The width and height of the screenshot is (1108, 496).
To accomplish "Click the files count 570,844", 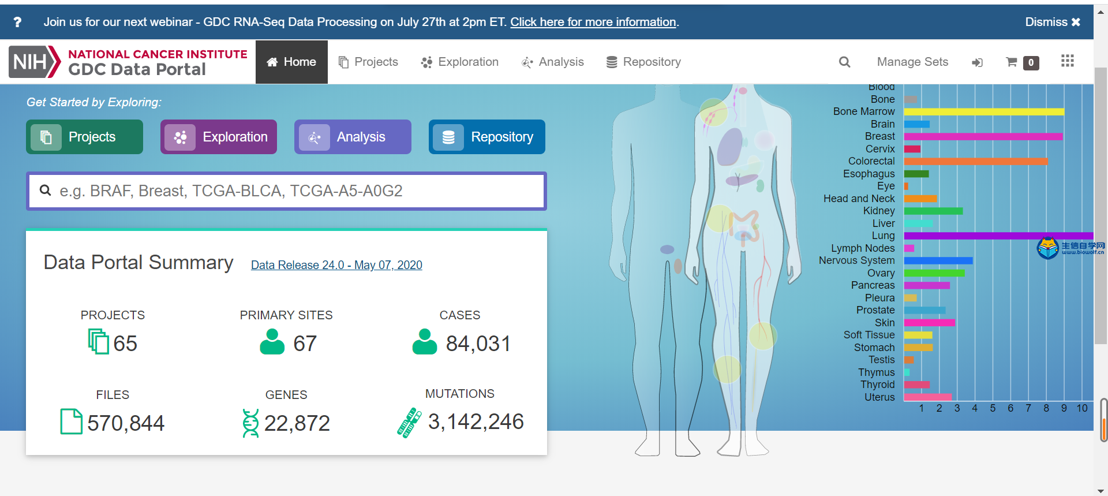I will [126, 423].
